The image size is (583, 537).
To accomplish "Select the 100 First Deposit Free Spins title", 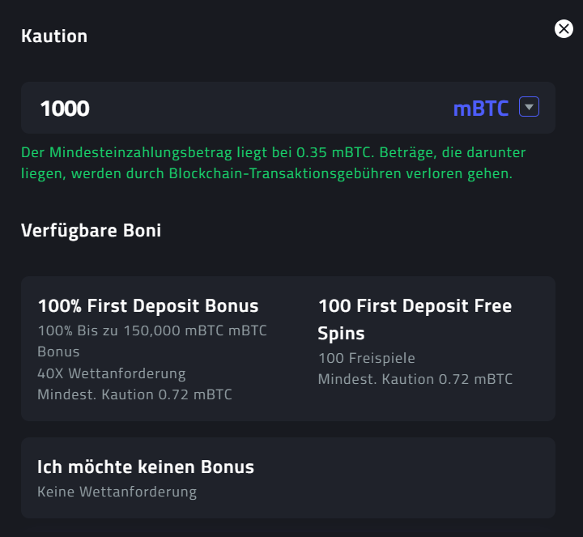I will 415,306.
